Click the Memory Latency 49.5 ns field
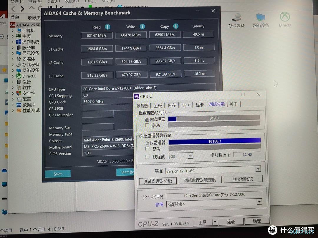Image resolution: width=318 pixels, height=238 pixels. pos(198,34)
